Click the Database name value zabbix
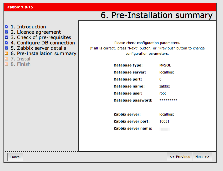The height and width of the screenshot is (171, 223). pyautogui.click(x=165, y=86)
